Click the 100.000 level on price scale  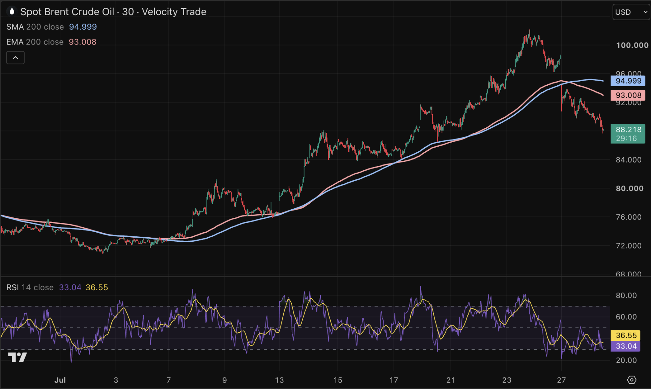632,45
